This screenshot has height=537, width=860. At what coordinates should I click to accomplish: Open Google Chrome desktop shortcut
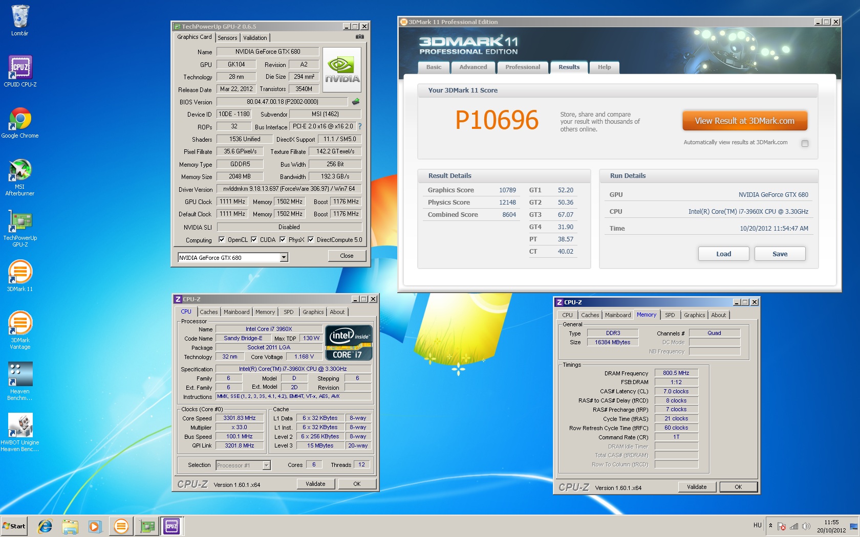[x=20, y=123]
